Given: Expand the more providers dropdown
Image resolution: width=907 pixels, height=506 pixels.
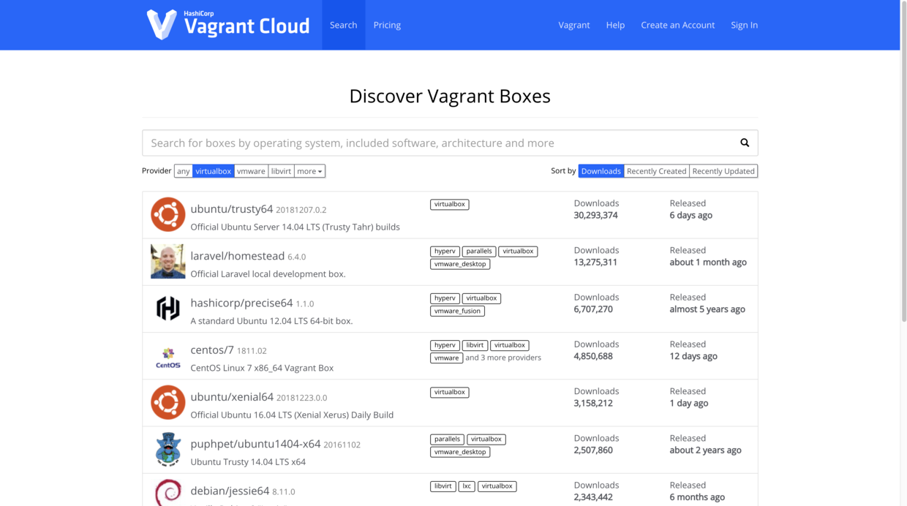Looking at the screenshot, I should click(x=309, y=171).
